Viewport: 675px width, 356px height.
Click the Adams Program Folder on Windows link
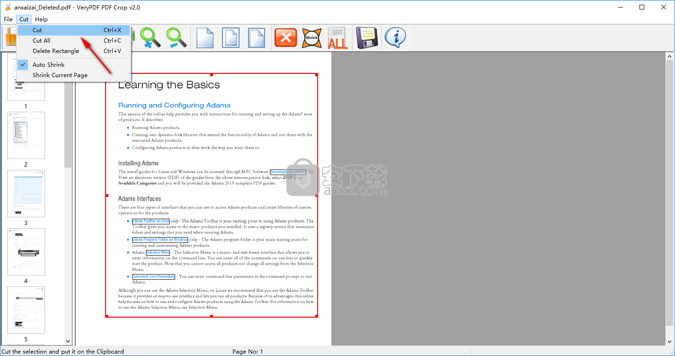tap(160, 240)
